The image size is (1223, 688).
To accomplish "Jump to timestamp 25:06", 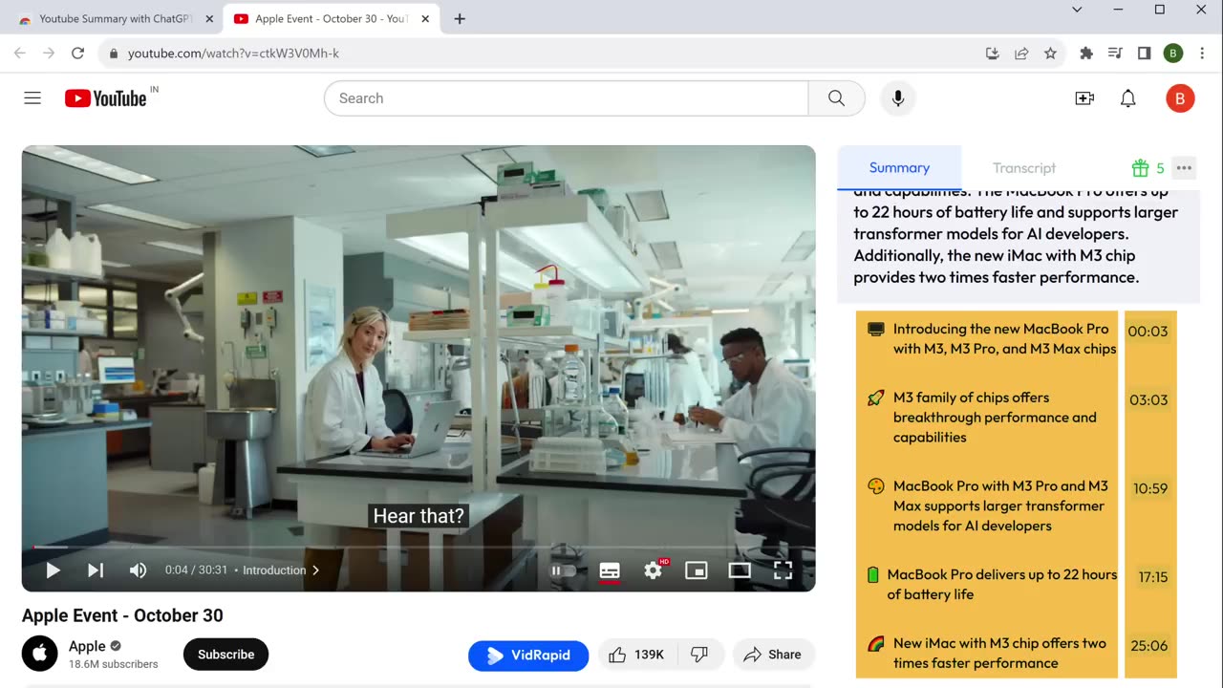I will click(1148, 646).
